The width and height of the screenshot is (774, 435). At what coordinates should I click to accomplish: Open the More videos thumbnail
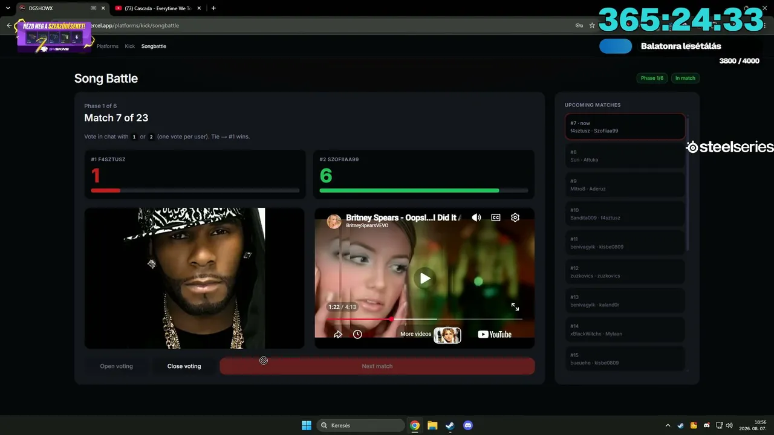click(x=447, y=335)
